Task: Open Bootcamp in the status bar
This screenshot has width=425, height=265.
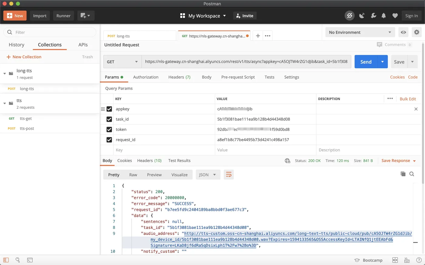Action: tap(369, 260)
